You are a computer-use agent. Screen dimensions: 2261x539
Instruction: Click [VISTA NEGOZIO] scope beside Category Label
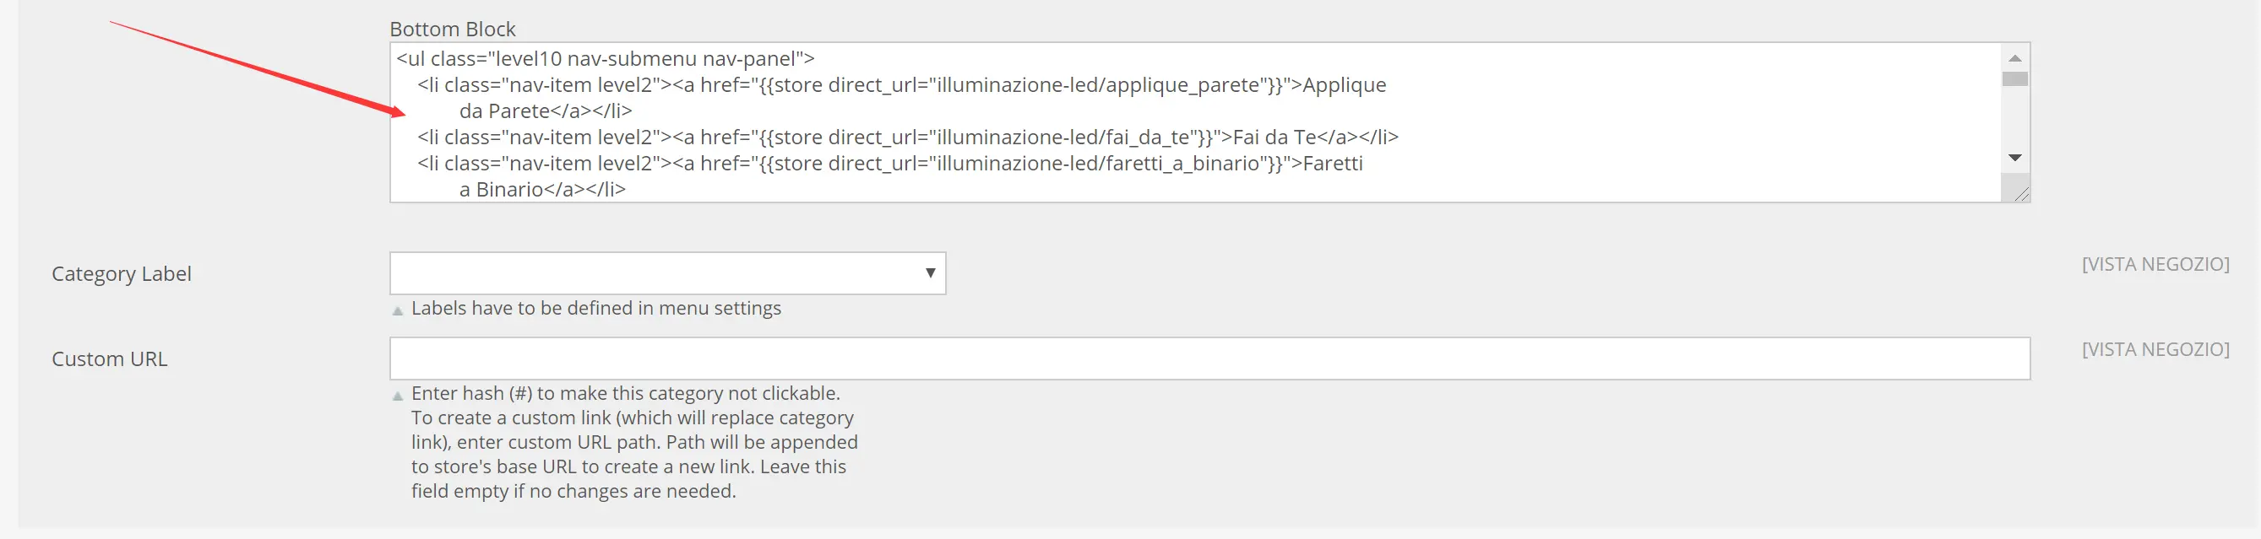2155,264
